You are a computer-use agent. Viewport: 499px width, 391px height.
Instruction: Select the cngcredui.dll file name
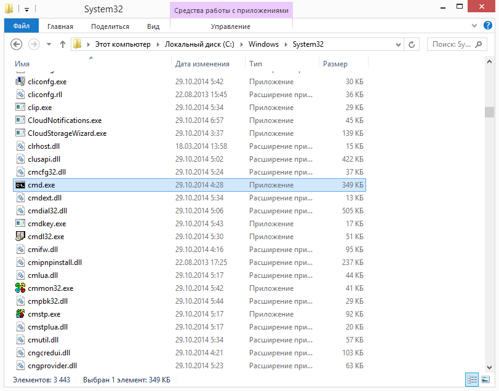[x=49, y=353]
